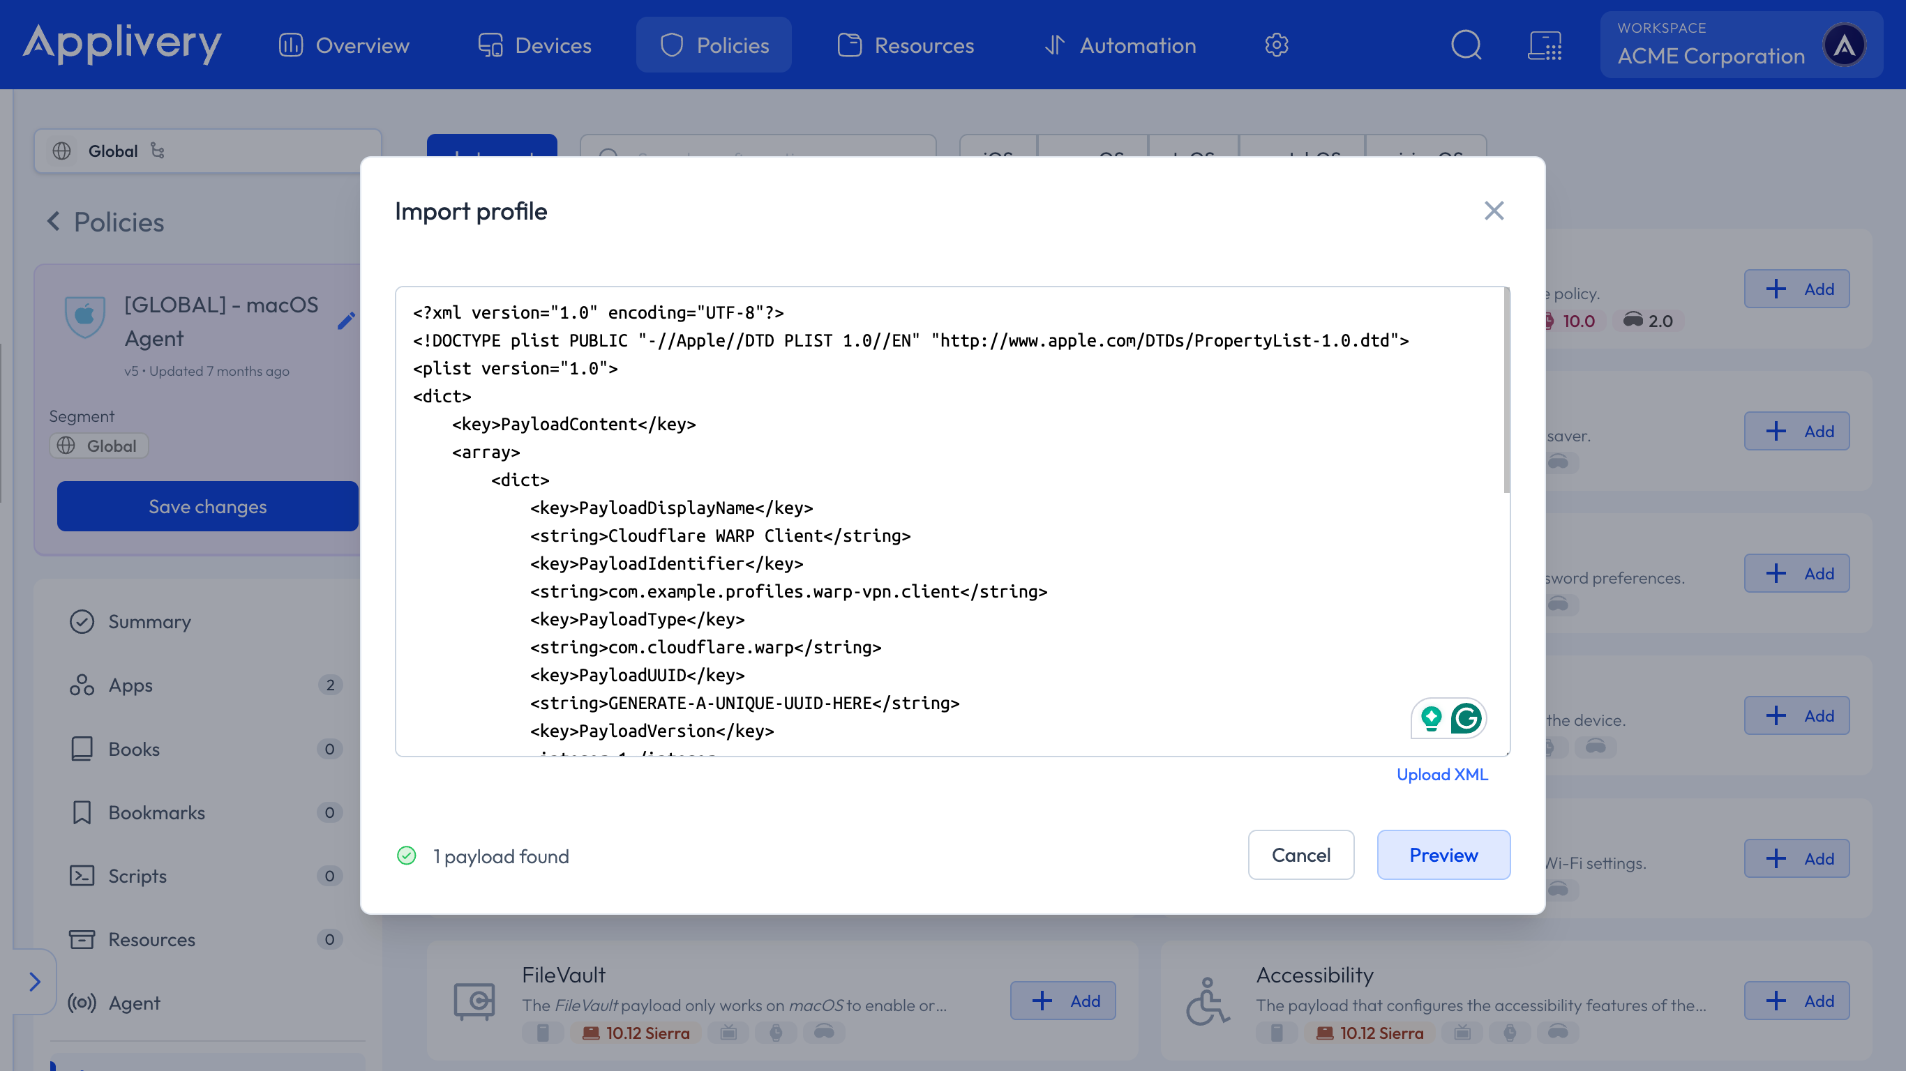Click the FileVault safe icon
The image size is (1906, 1071).
click(x=474, y=1001)
